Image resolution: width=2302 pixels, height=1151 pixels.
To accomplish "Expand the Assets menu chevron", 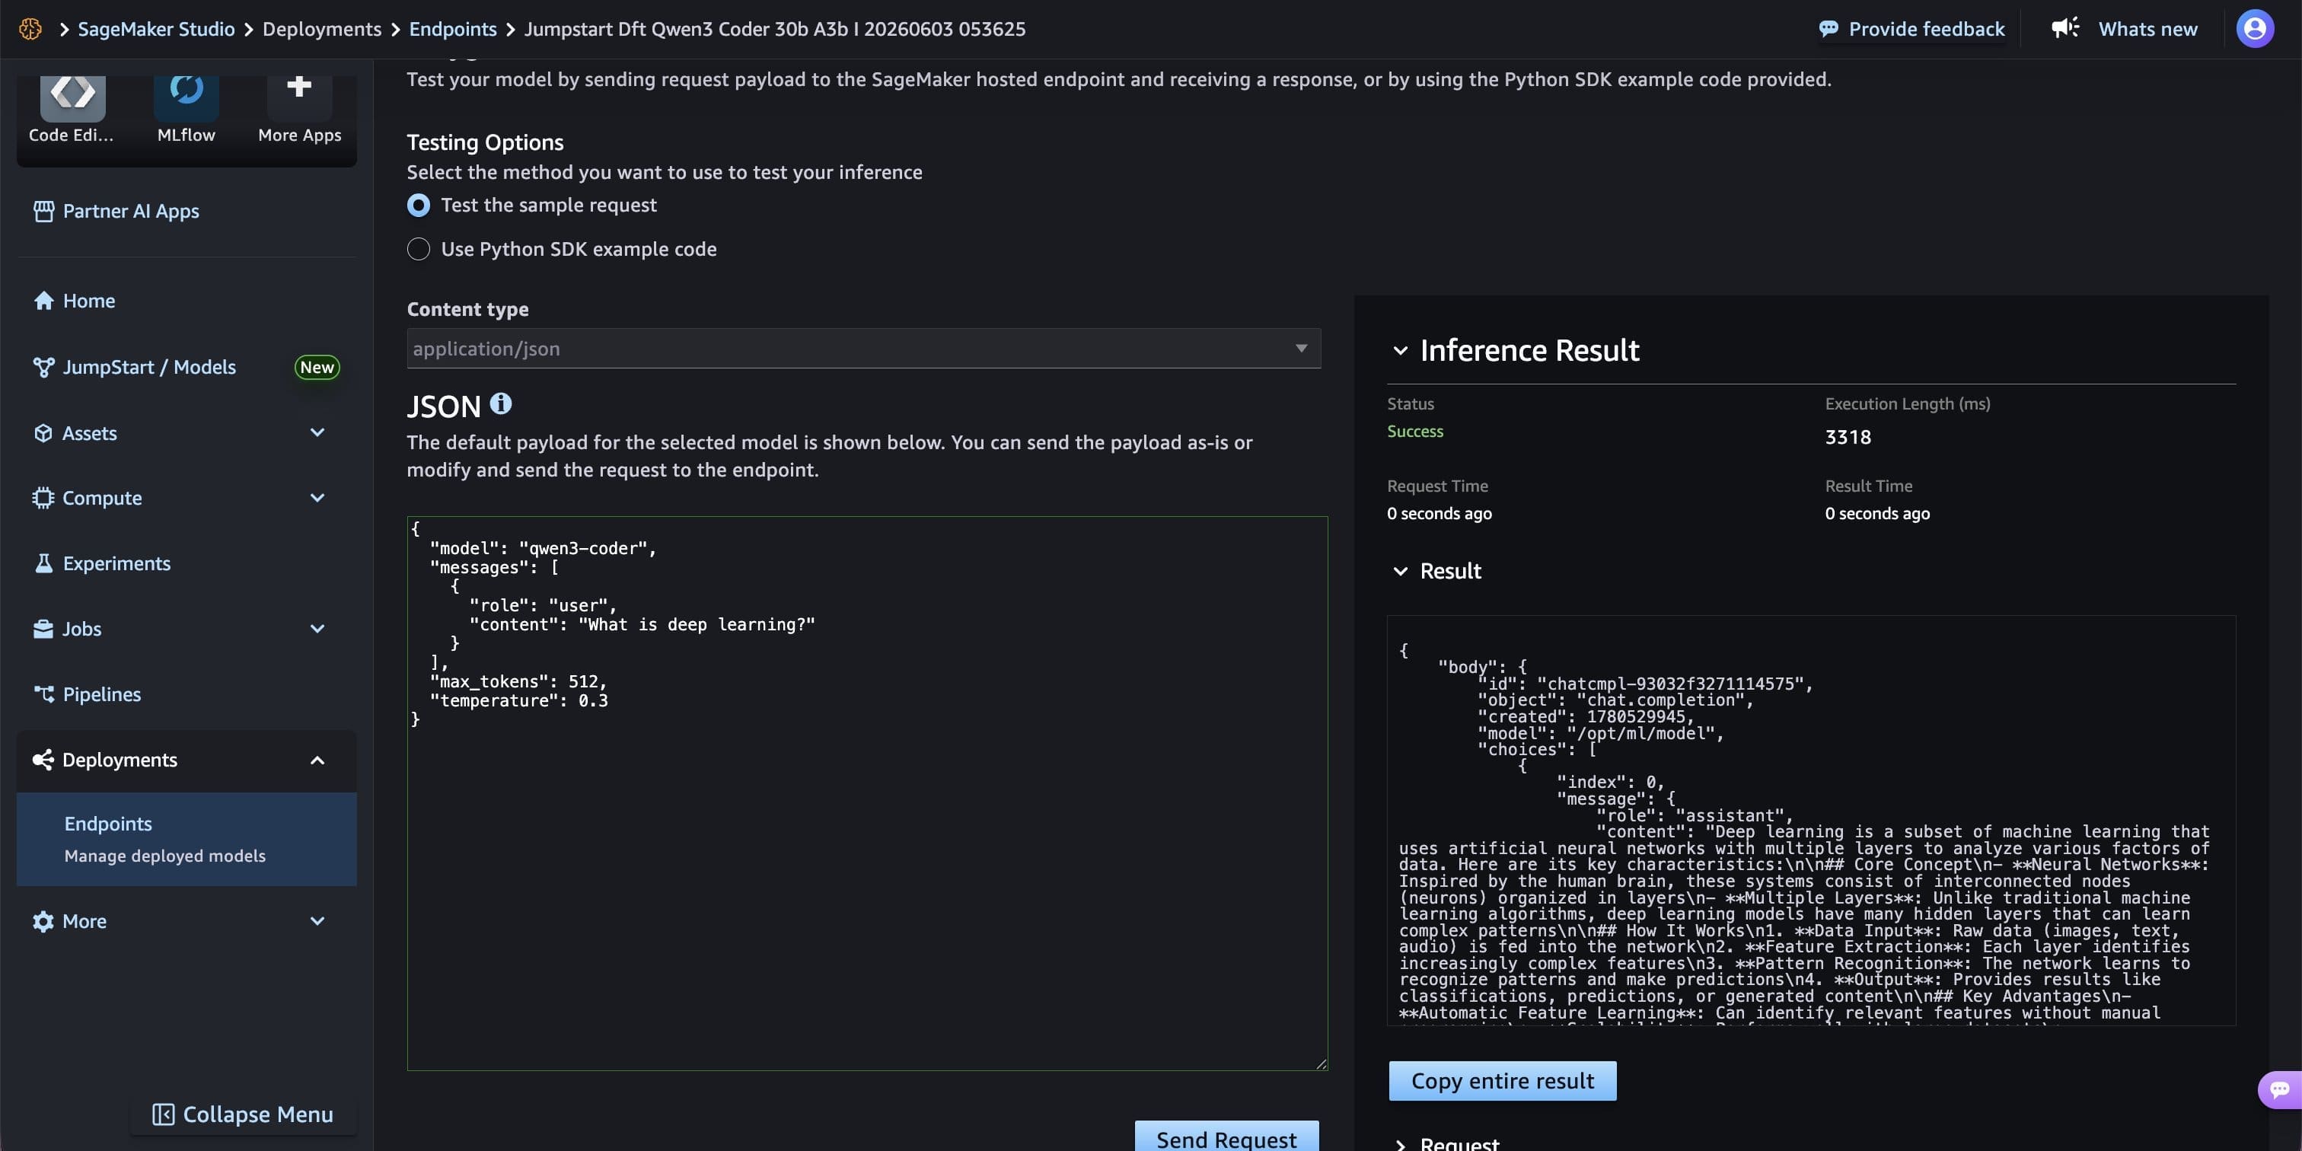I will pyautogui.click(x=317, y=433).
